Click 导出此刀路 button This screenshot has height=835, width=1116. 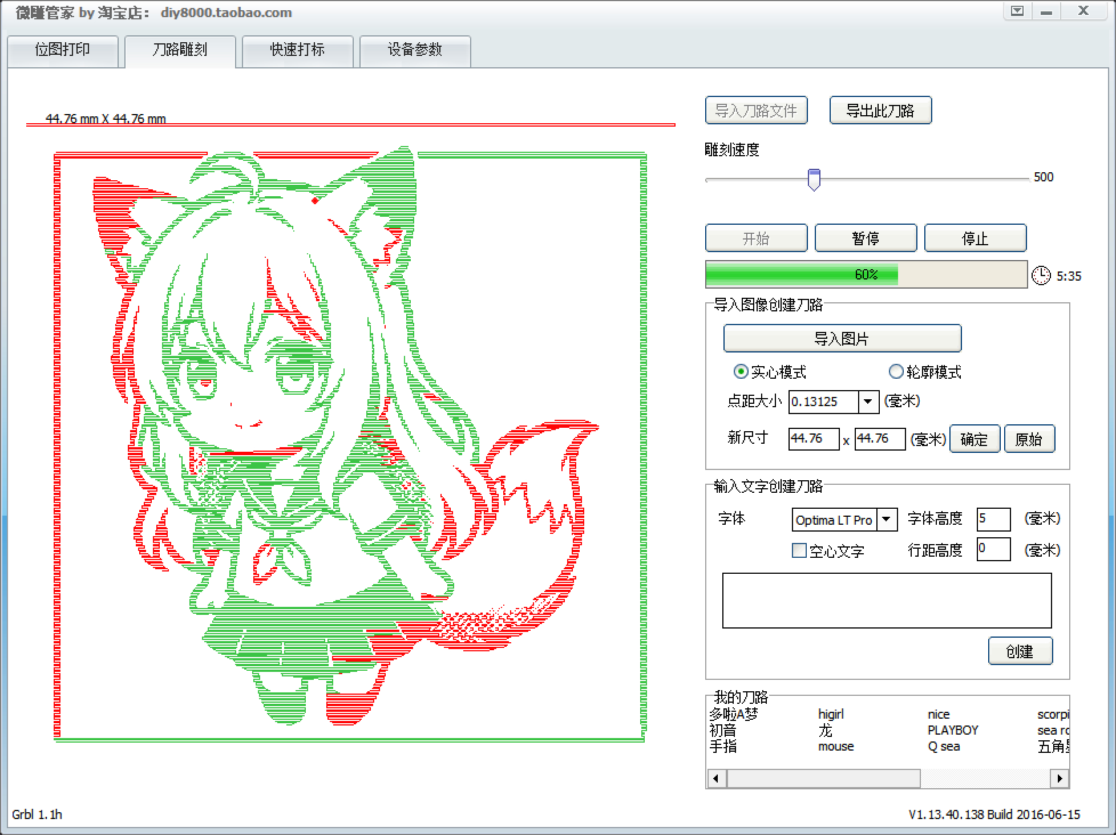point(880,111)
